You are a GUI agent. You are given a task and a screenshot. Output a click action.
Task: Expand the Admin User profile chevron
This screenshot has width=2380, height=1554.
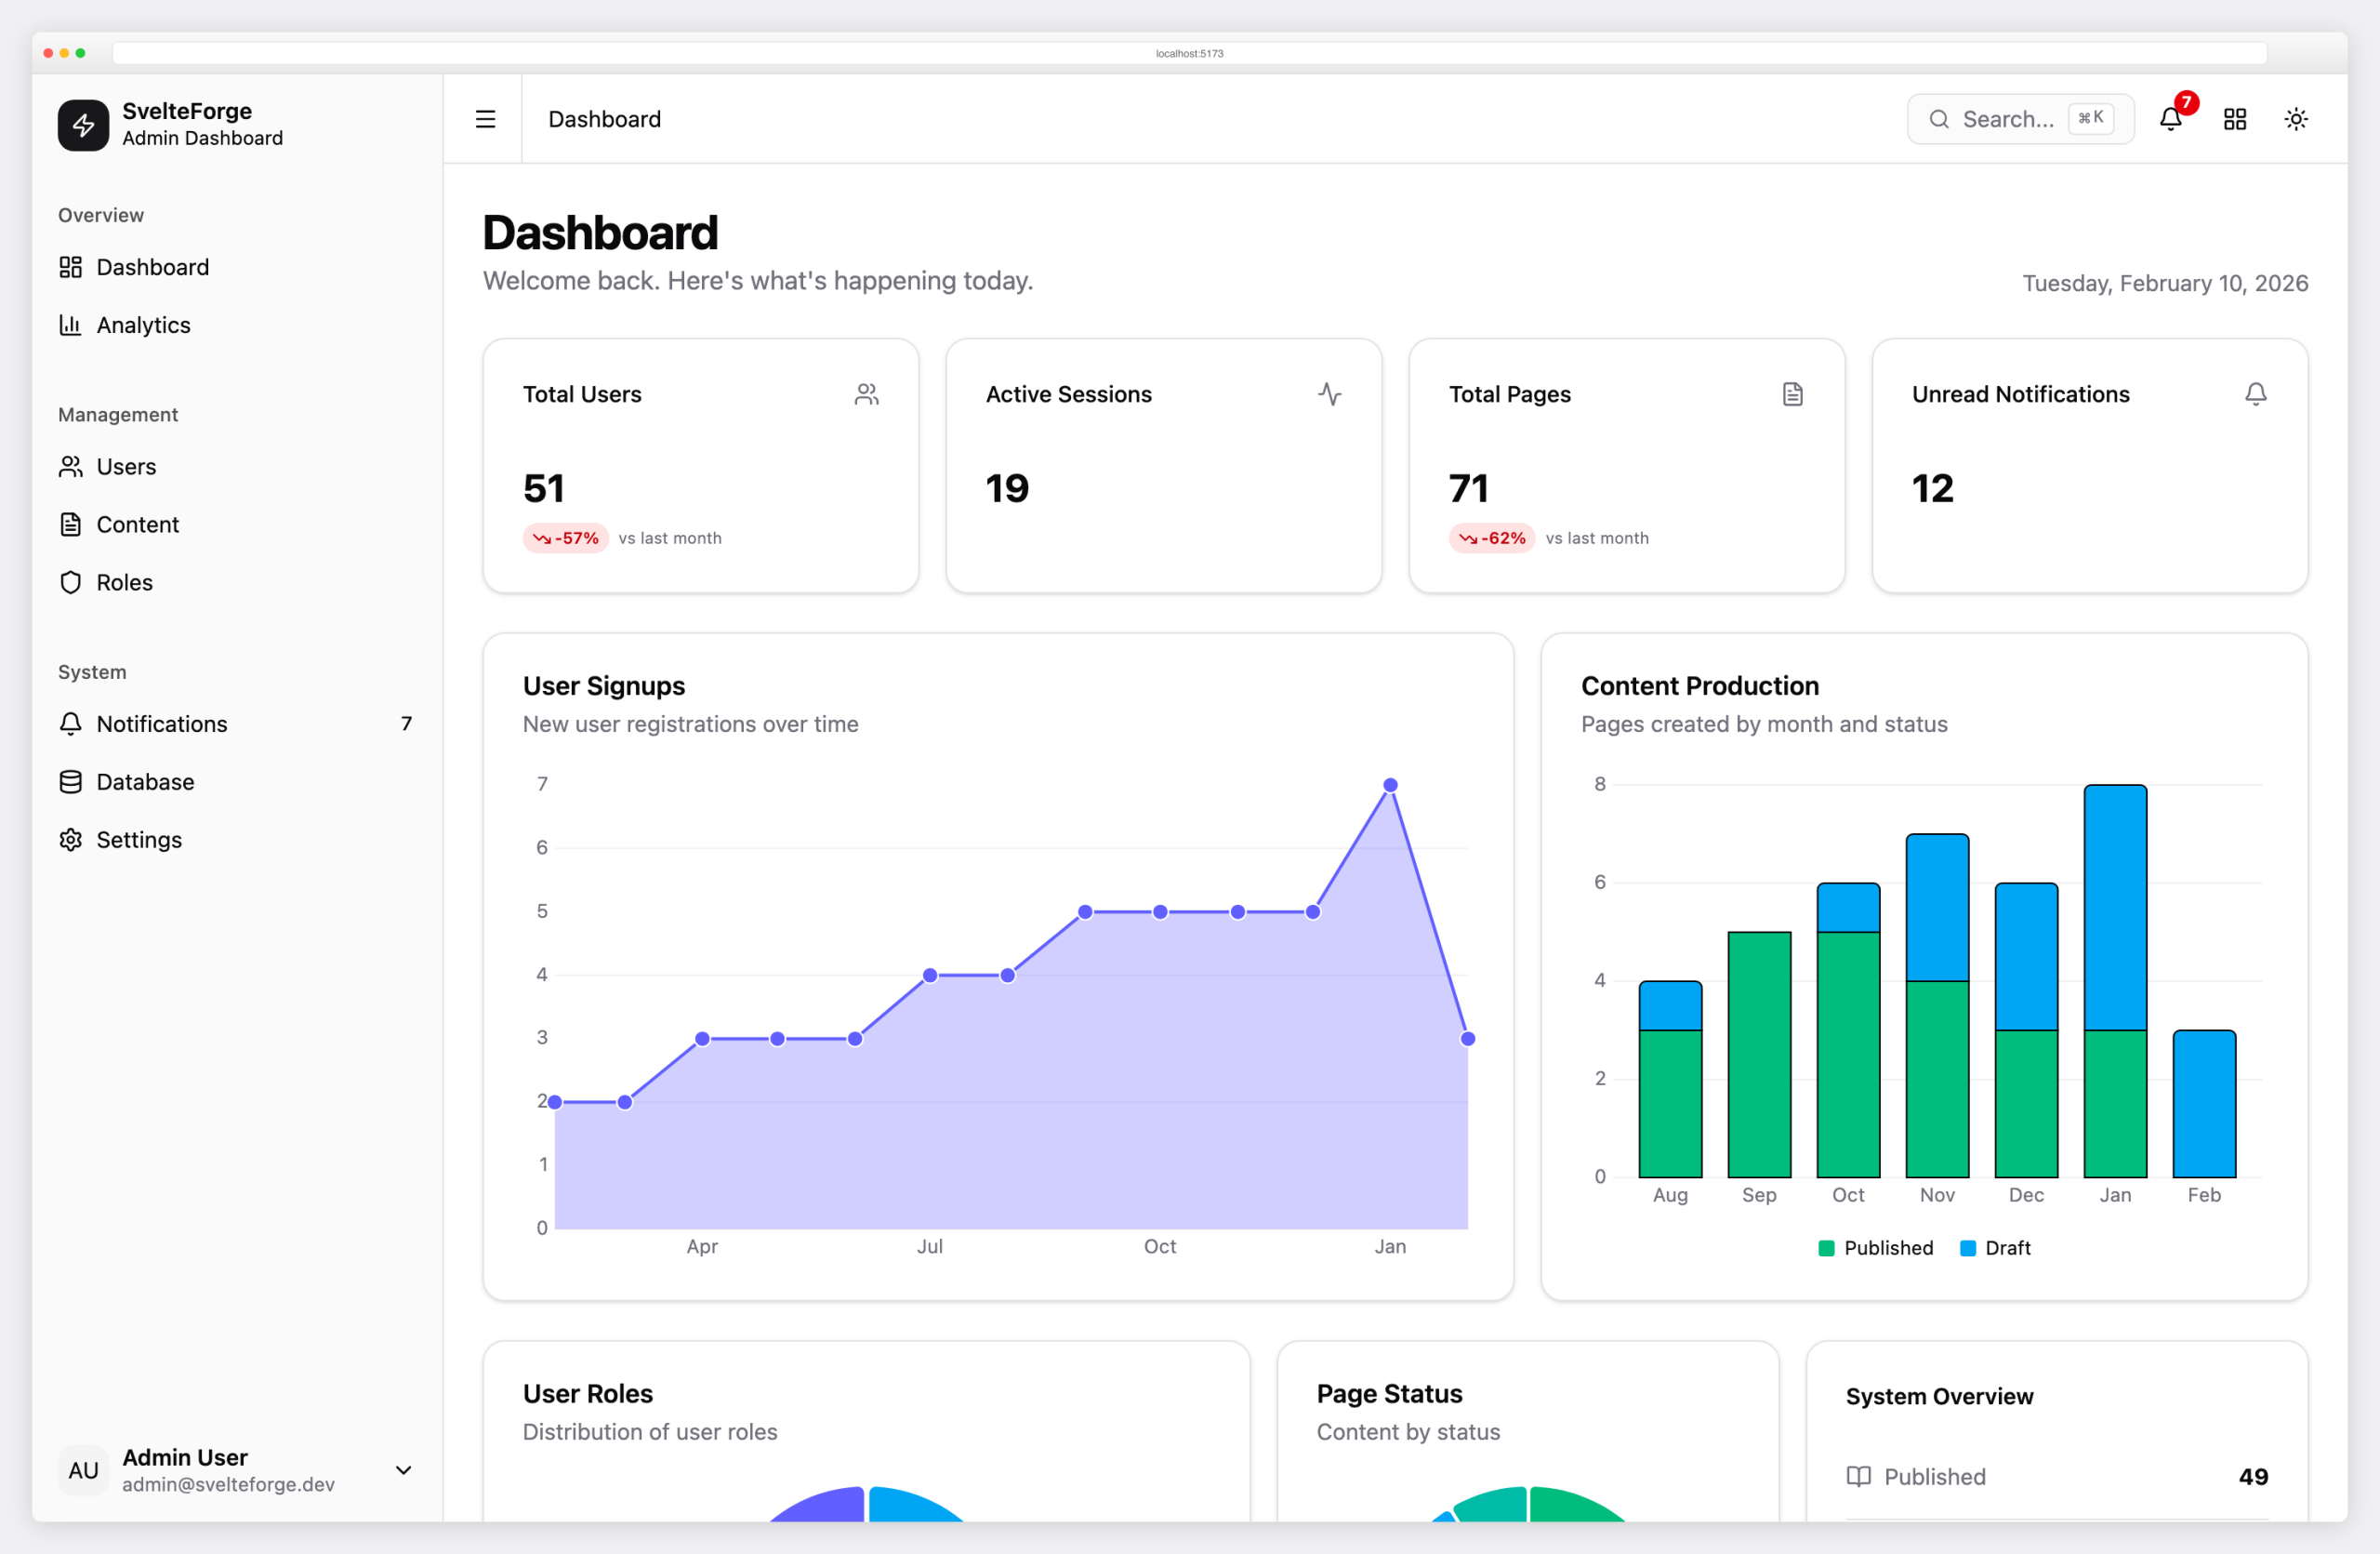coord(404,1470)
